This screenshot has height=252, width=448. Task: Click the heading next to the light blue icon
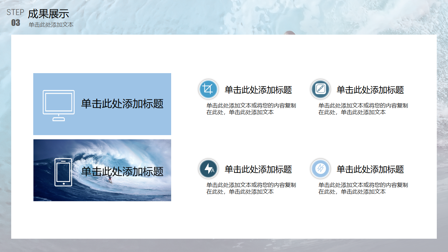[370, 169]
